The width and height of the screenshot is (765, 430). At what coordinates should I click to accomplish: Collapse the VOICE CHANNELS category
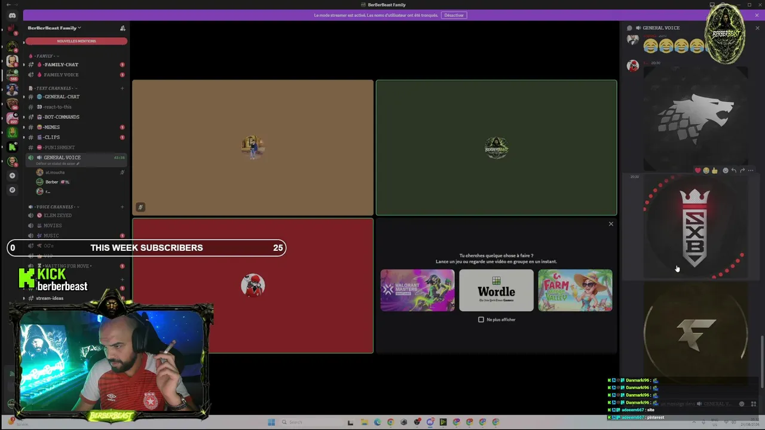point(54,207)
